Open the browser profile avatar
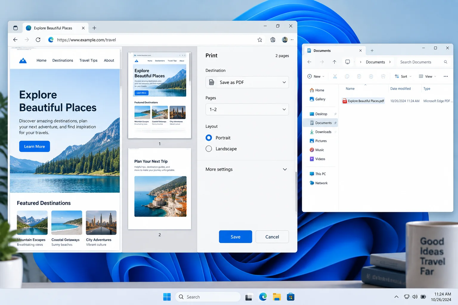The width and height of the screenshot is (458, 305). (x=285, y=40)
